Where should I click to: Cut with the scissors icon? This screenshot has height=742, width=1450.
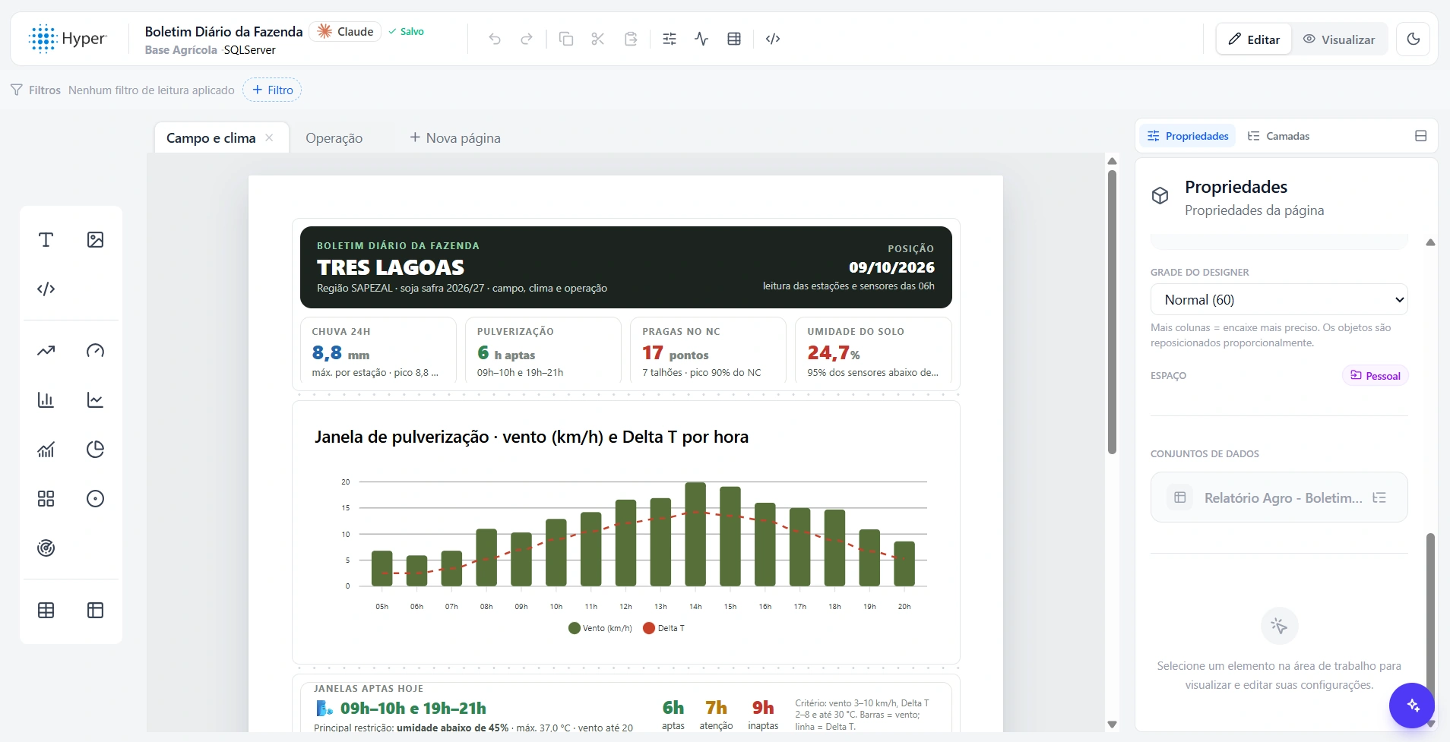(x=598, y=39)
